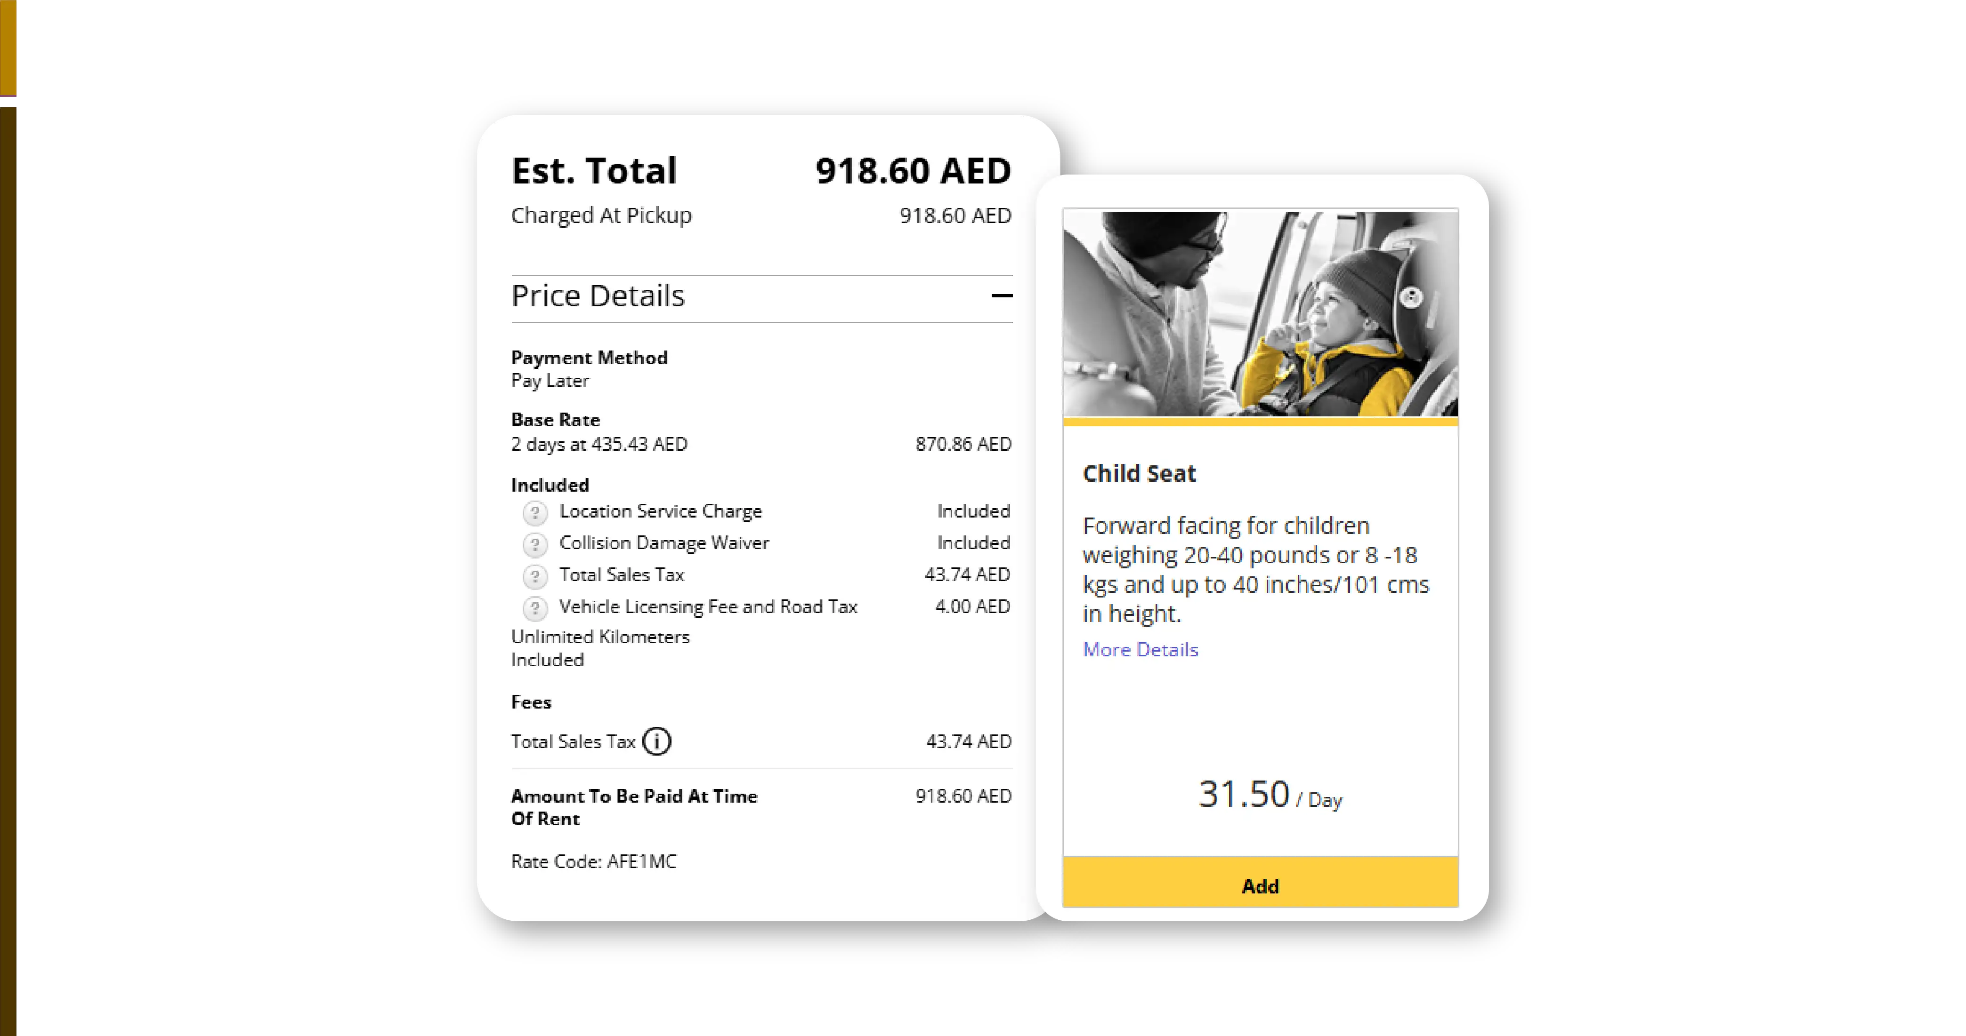
Task: Click help icon beside included Total Sales Tax
Action: click(535, 576)
